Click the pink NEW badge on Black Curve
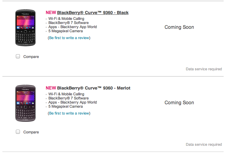The image size is (225, 155). coord(51,13)
